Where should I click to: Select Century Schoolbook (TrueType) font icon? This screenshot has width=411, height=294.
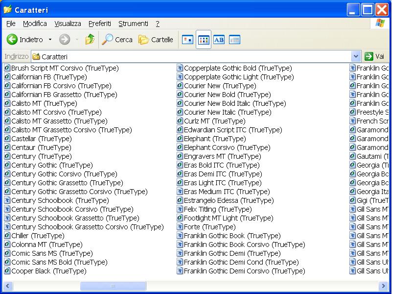coord(7,200)
